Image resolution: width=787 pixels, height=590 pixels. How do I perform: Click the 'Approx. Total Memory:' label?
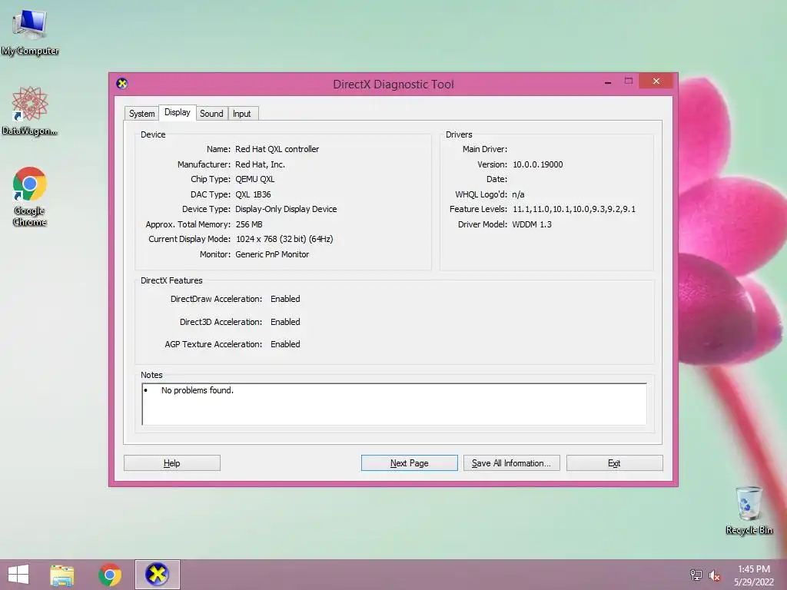click(188, 224)
